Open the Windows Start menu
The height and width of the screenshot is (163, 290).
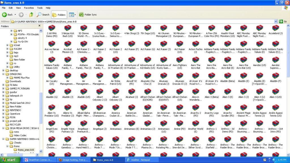coord(10,160)
